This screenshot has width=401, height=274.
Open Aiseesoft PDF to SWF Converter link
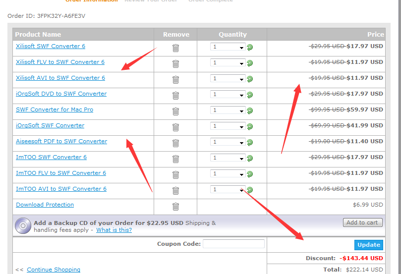pos(61,141)
